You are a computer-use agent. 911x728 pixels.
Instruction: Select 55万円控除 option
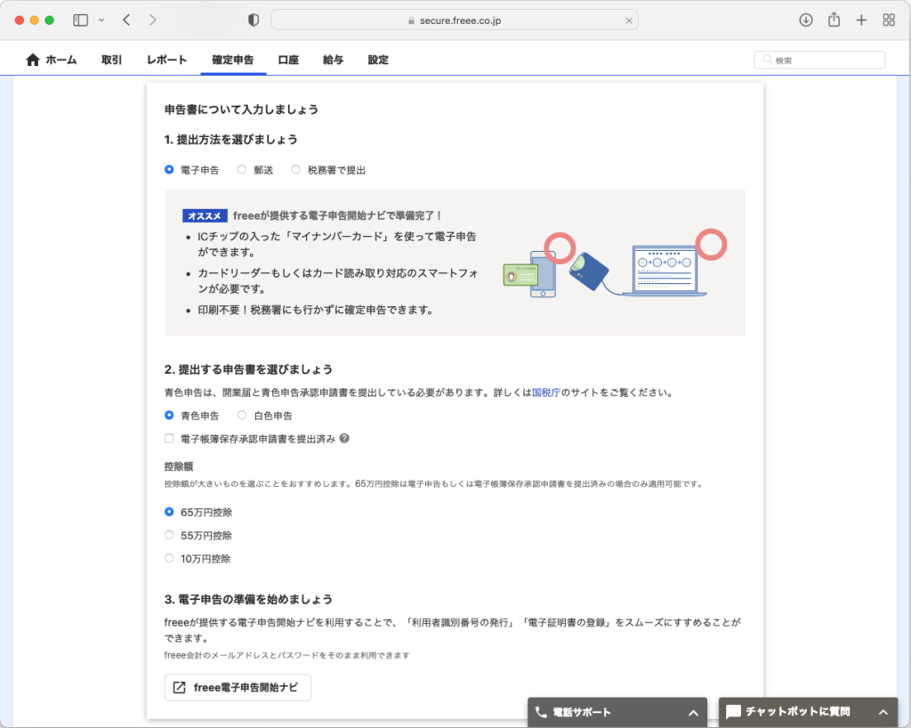169,535
